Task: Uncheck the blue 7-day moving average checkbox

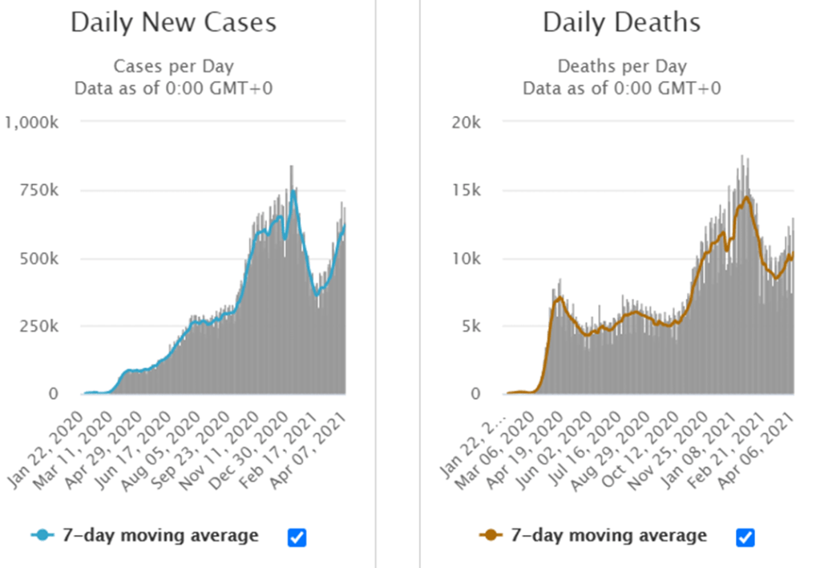Action: (x=297, y=538)
